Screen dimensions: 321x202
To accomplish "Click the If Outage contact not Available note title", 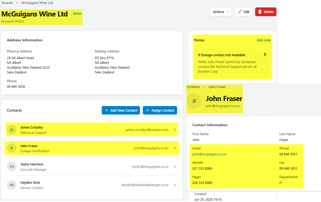I will (x=222, y=55).
